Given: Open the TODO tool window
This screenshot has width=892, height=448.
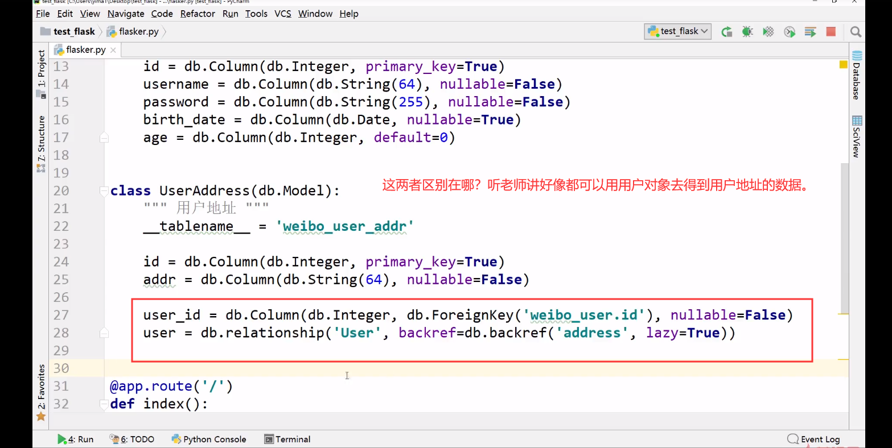Looking at the screenshot, I should [132, 439].
